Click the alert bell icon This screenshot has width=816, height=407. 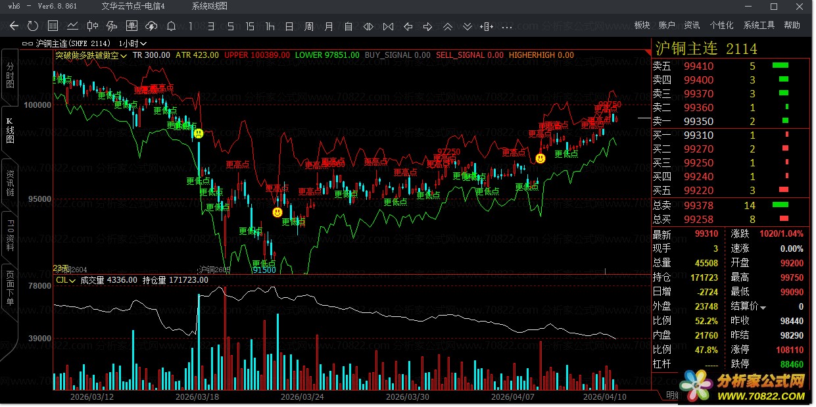[x=171, y=26]
